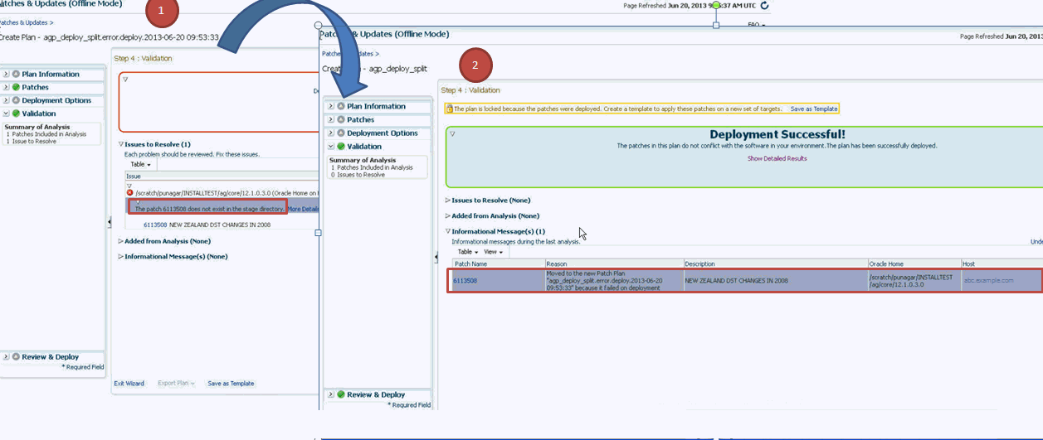Expand Issues to Resolve (None) section

click(448, 200)
